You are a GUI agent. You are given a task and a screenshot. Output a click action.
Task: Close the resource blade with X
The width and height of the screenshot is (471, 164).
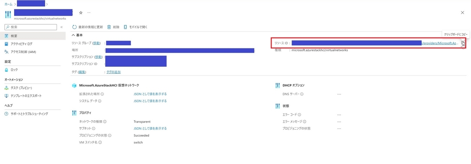tap(462, 12)
